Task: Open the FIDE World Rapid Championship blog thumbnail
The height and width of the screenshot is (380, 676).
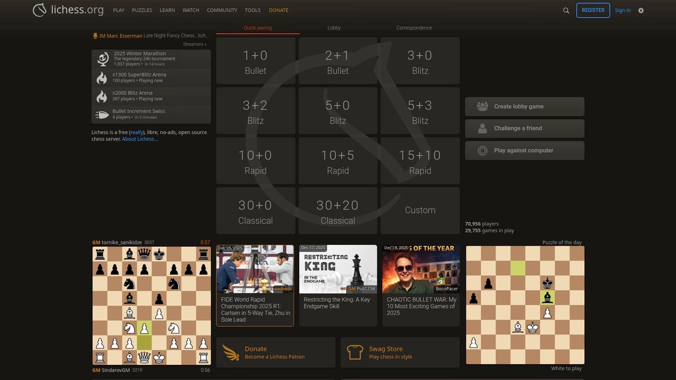Action: click(255, 269)
